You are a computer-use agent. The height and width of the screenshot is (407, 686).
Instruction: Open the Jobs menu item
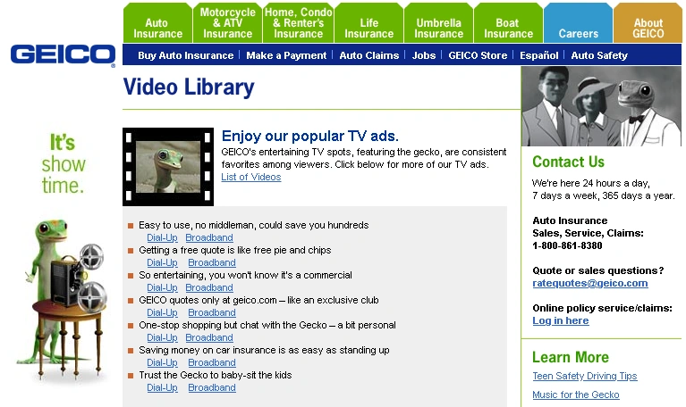point(424,55)
